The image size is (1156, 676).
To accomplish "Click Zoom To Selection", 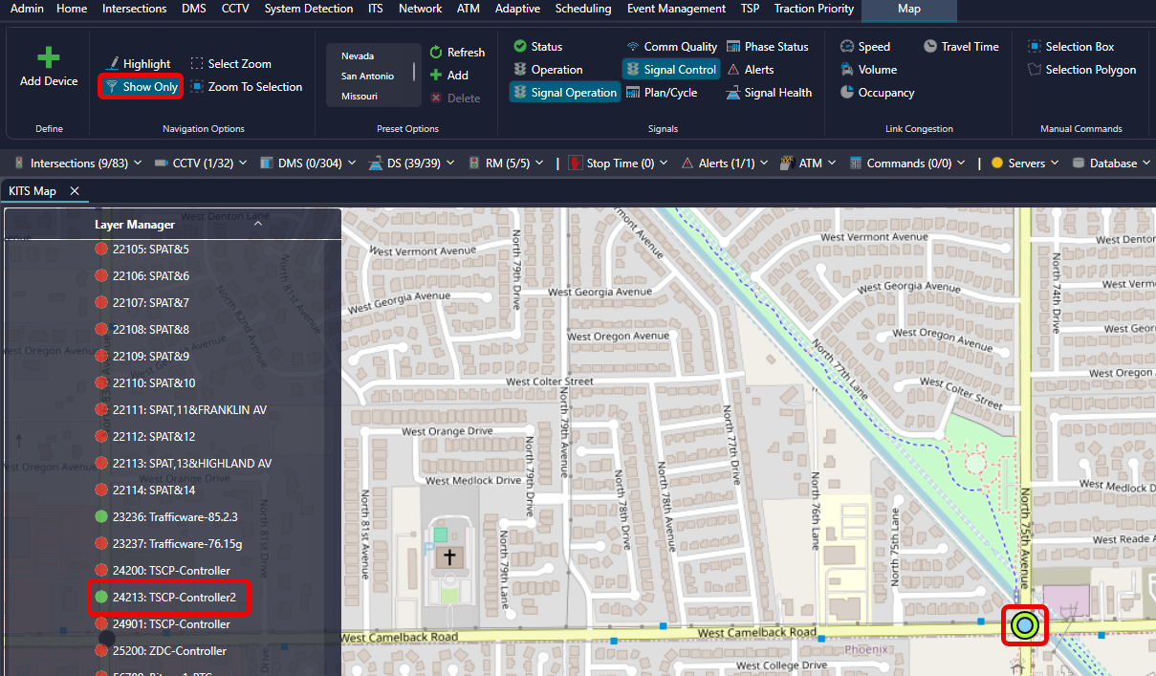I will coord(246,87).
